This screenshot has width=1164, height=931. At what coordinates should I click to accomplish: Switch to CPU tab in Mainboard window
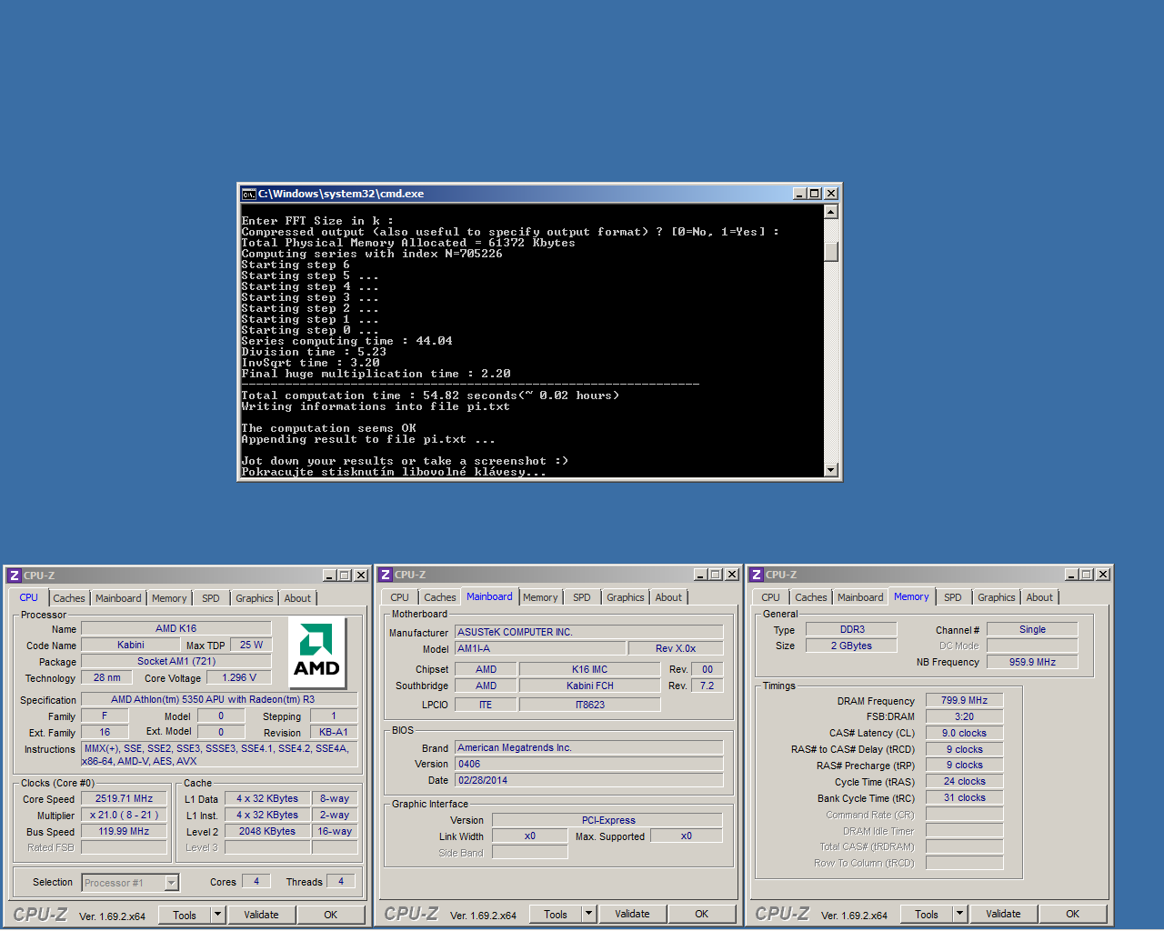[400, 597]
